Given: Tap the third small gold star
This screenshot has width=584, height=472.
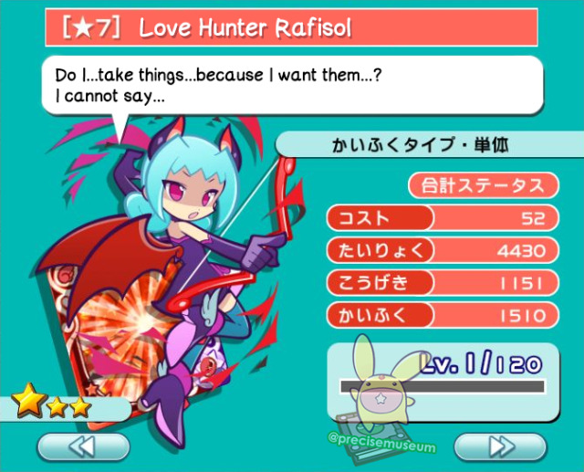Looking at the screenshot, I should click(79, 407).
